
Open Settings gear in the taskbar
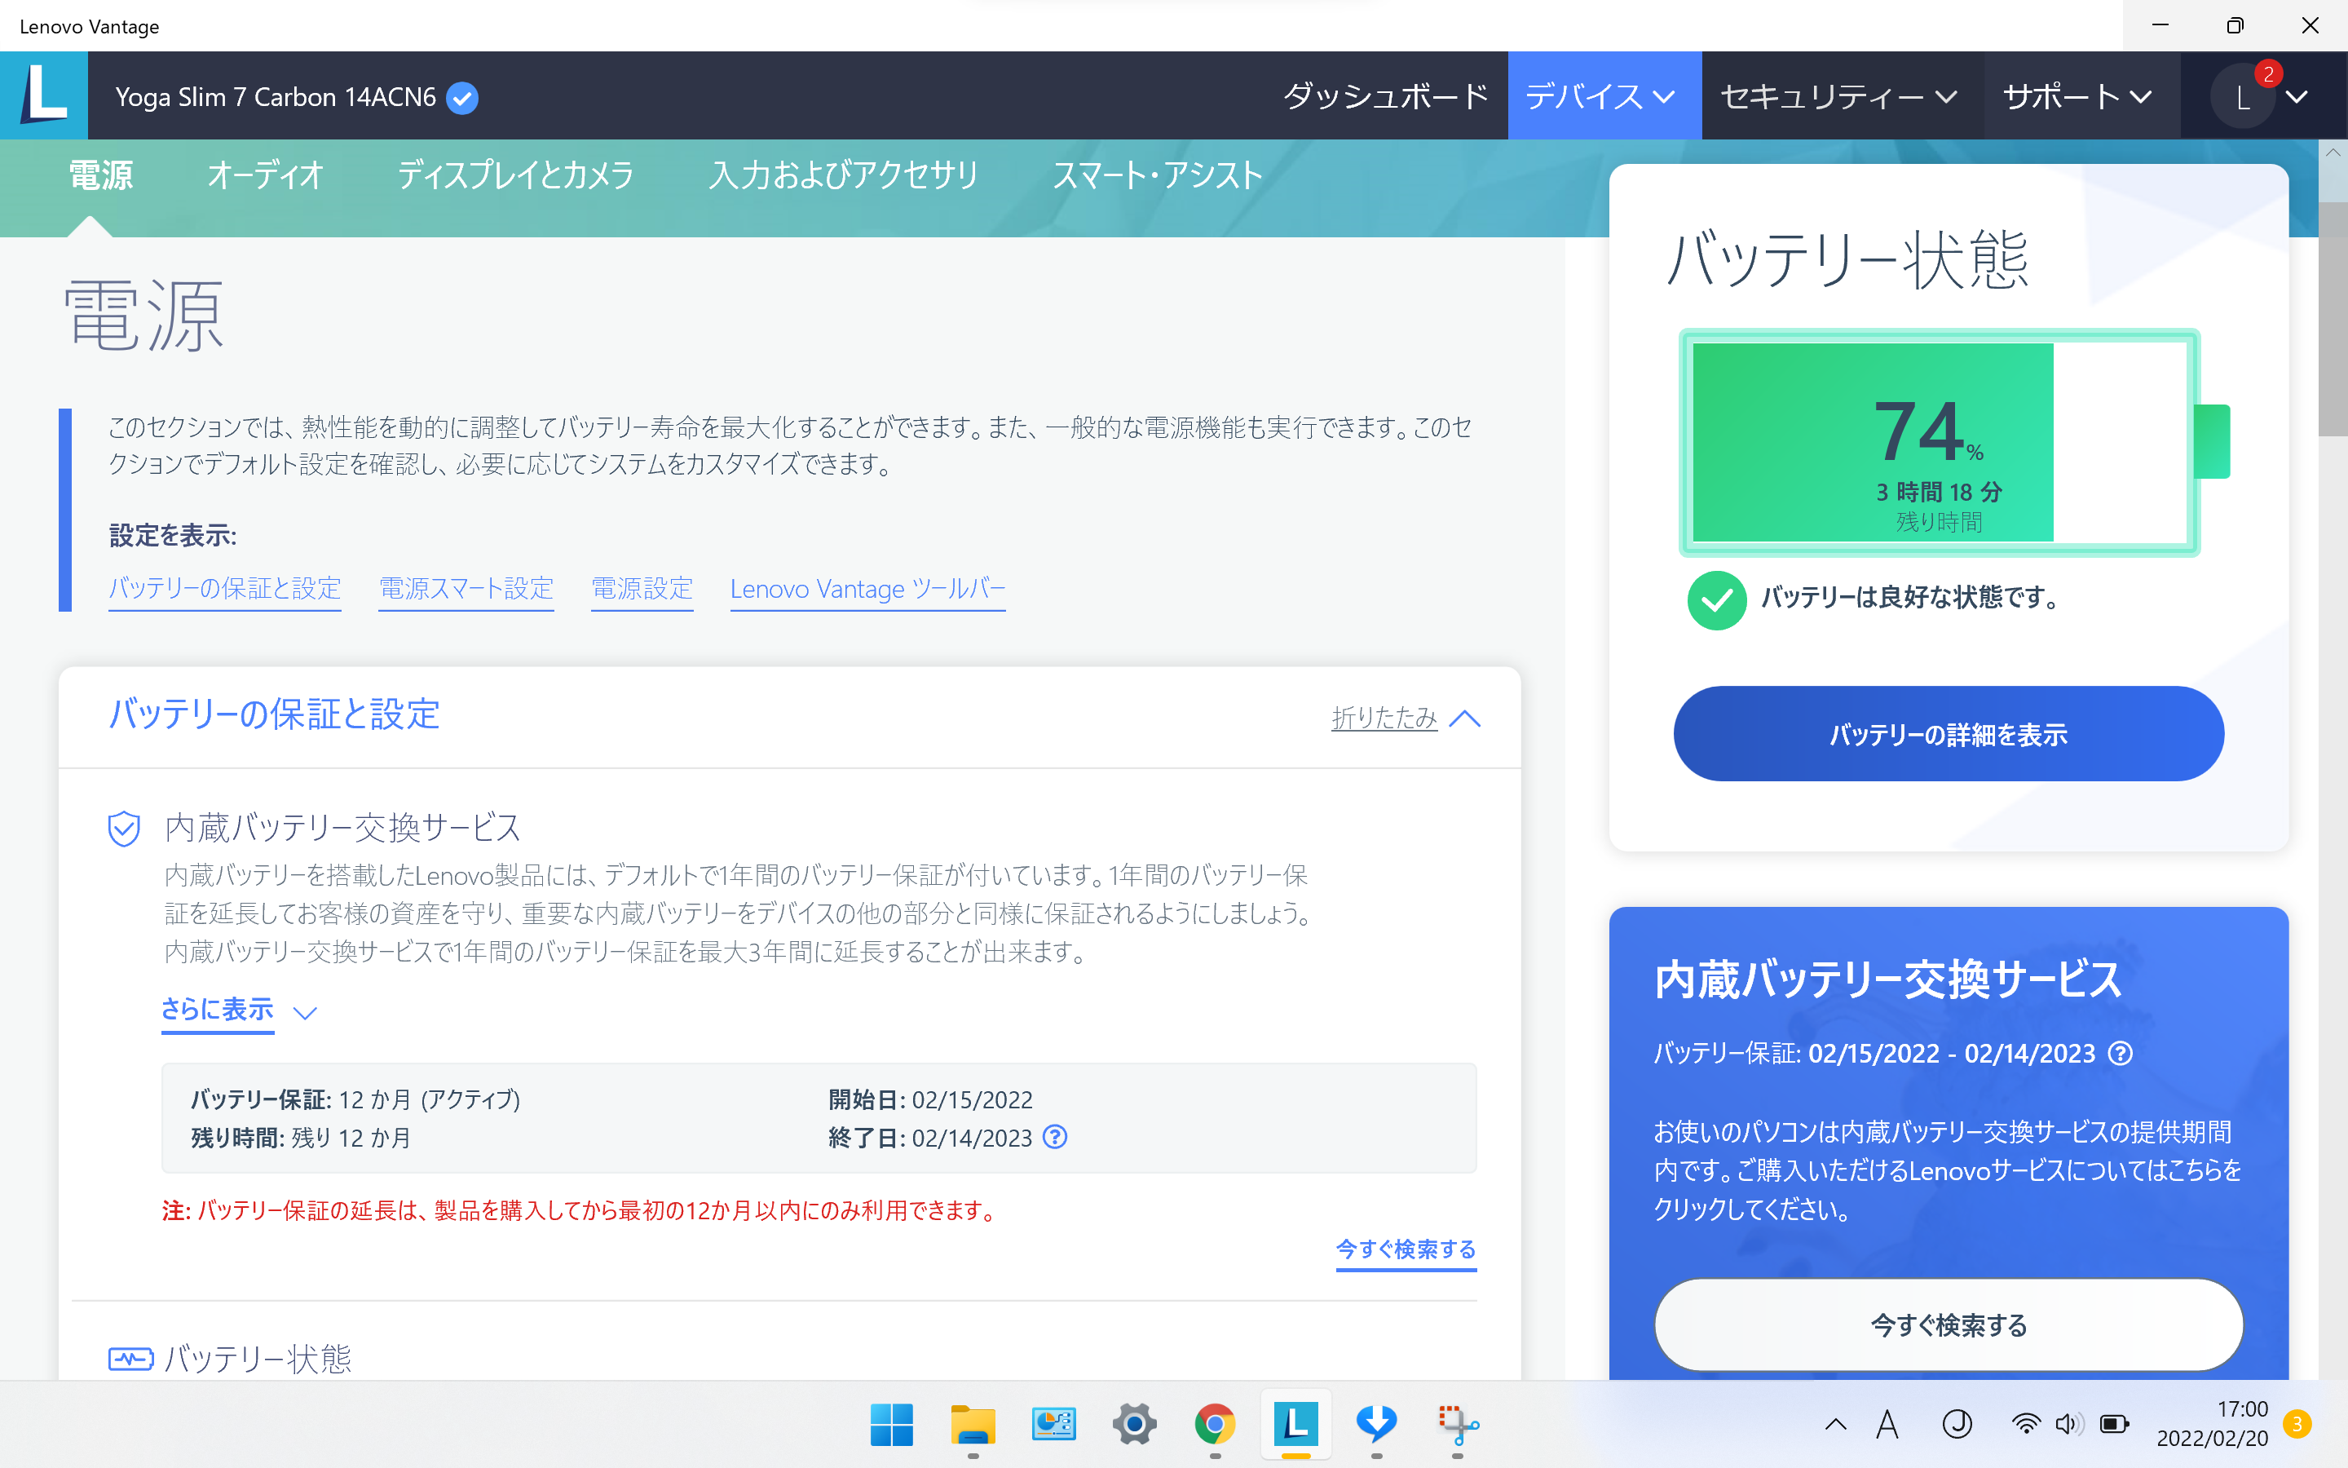pyautogui.click(x=1134, y=1424)
